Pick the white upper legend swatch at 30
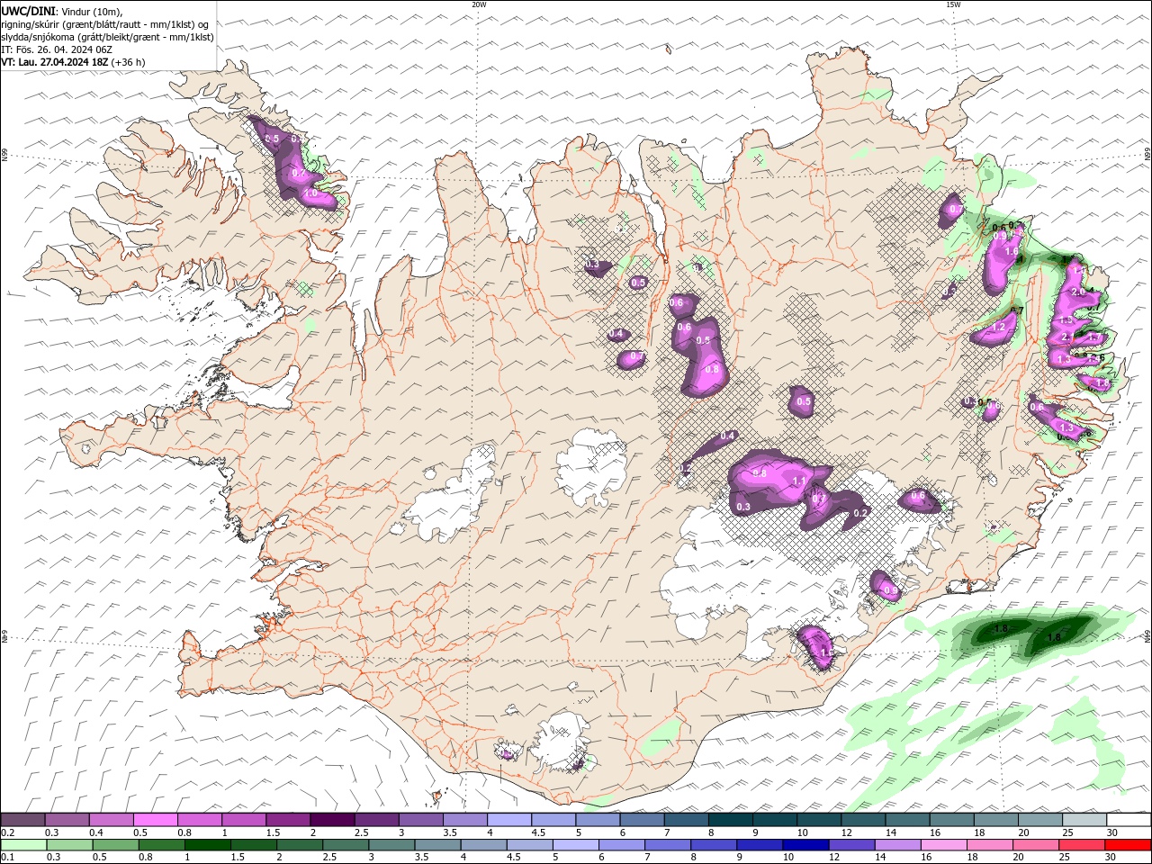1152x864 pixels. (x=1128, y=820)
